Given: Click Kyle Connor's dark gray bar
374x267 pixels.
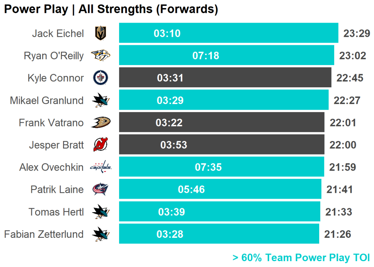Looking at the screenshot, I should 225,78.
